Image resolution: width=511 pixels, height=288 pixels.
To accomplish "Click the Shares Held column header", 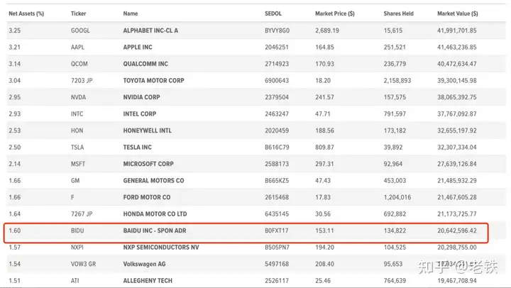I will 399,13.
